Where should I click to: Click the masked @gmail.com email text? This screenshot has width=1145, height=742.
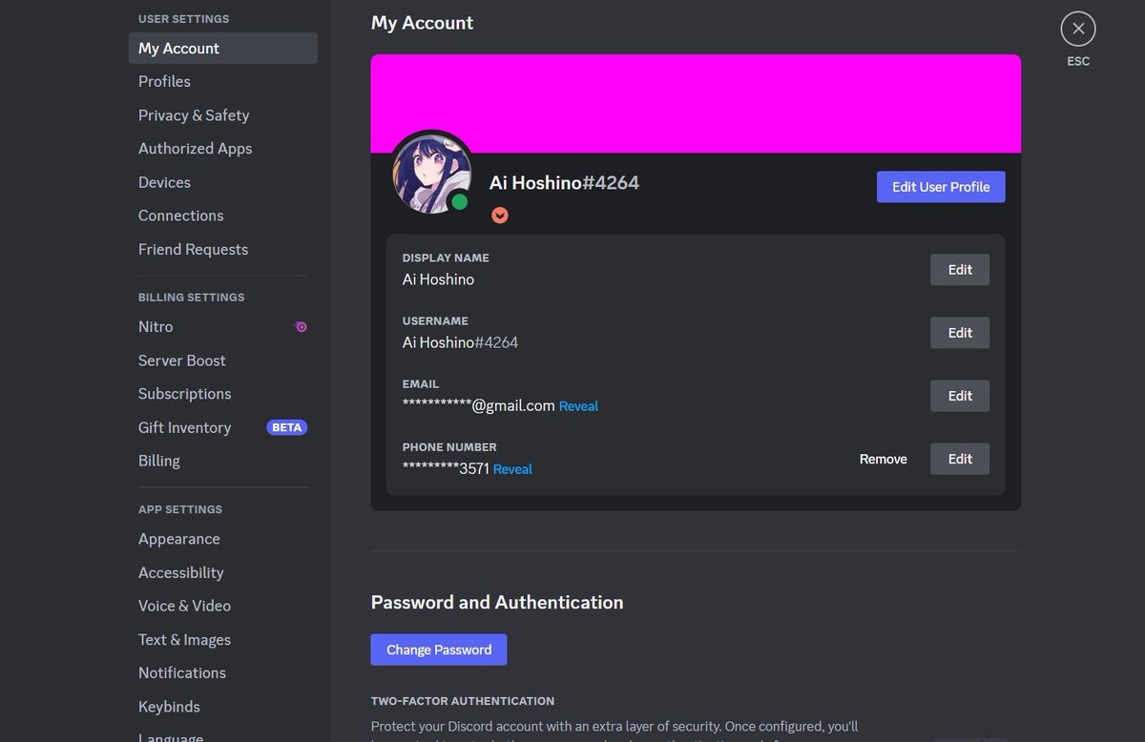tap(479, 406)
